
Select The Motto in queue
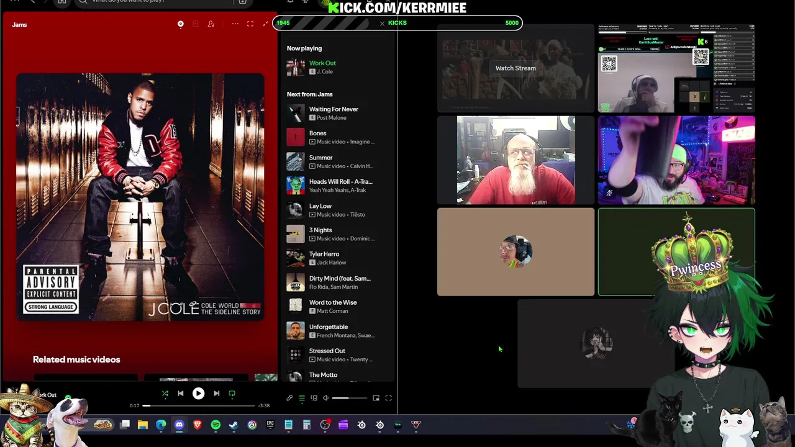click(323, 375)
